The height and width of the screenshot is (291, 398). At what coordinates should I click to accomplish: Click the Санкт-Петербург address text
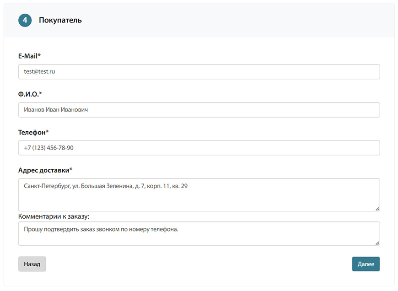[47, 186]
